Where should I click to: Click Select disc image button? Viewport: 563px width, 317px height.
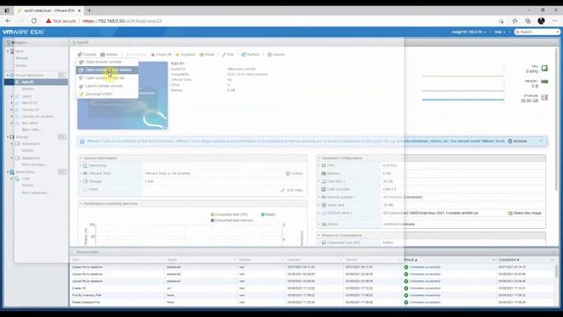524,213
